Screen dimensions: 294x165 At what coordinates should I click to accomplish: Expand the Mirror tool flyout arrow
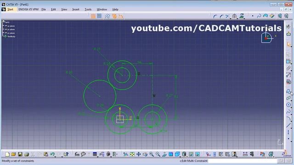tap(237, 18)
